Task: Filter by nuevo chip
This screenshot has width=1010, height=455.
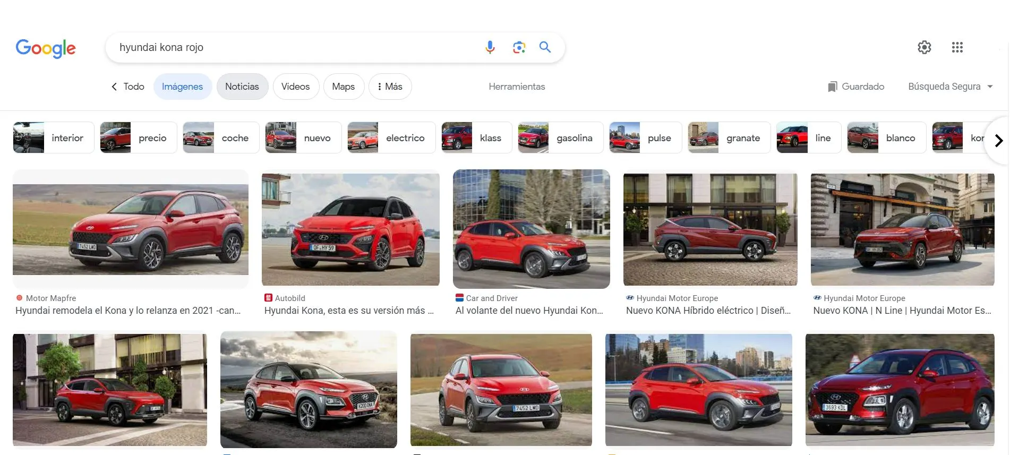Action: point(303,138)
